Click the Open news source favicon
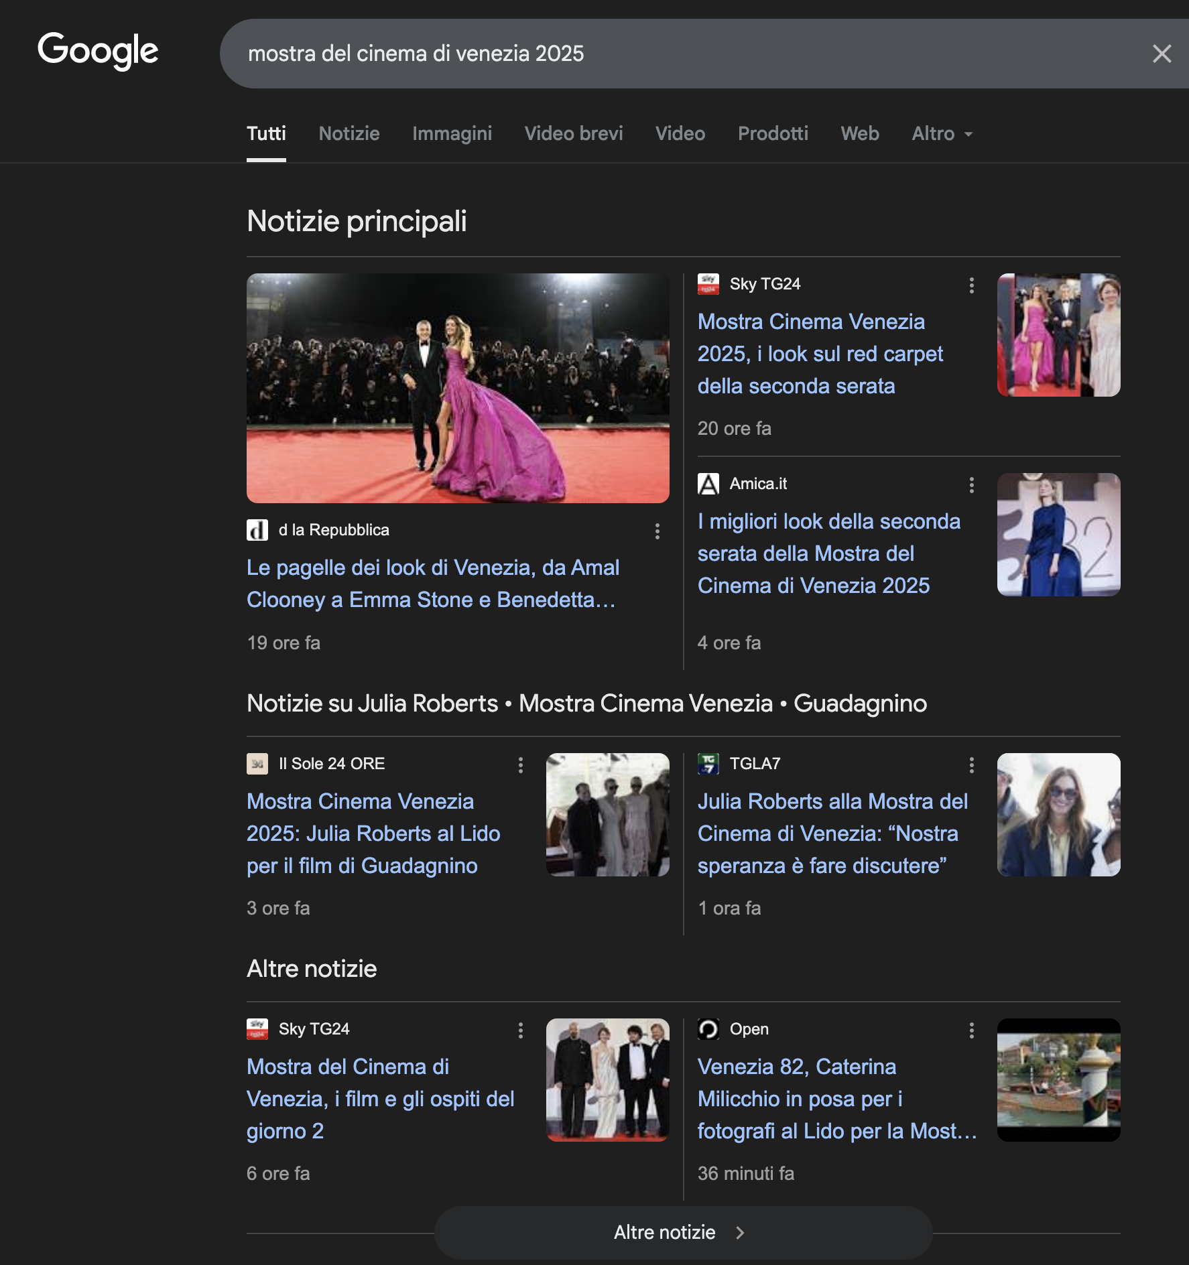Viewport: 1189px width, 1265px height. pos(708,1029)
